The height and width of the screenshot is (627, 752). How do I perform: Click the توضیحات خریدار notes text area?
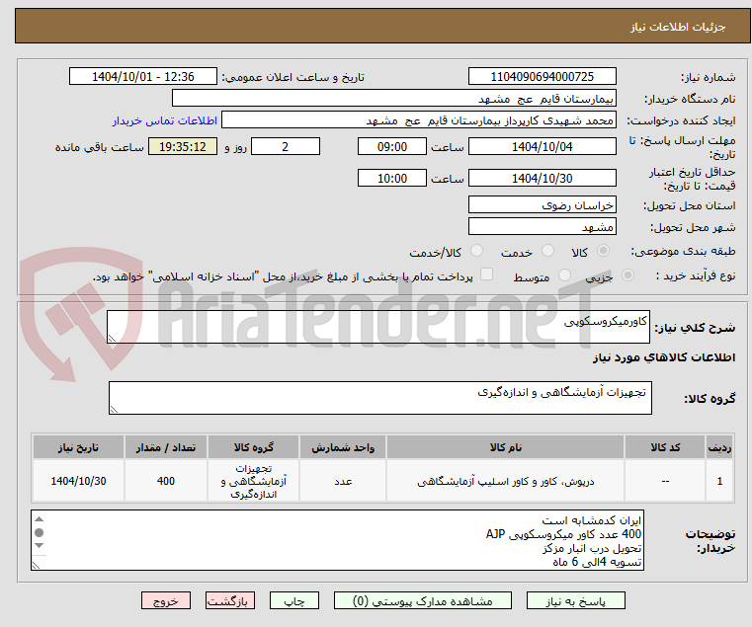click(337, 540)
